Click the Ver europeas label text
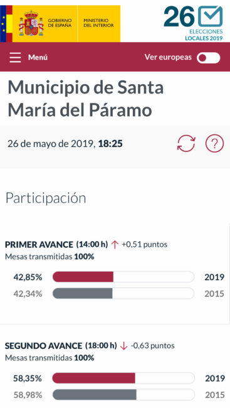 [168, 57]
